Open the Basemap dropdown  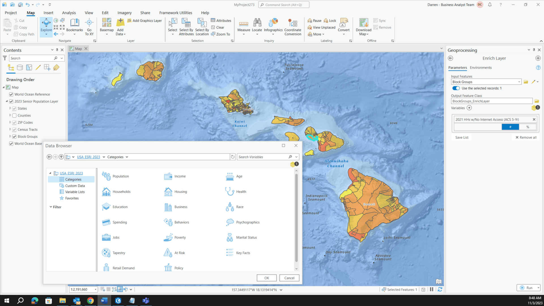(107, 27)
